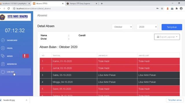
Task: Click the red exclamation alert badge
Action: 26,56
